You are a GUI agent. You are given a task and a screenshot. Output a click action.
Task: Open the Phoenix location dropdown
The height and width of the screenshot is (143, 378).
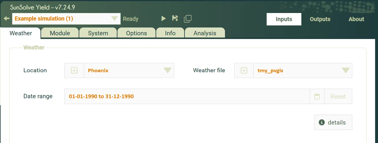tap(167, 70)
